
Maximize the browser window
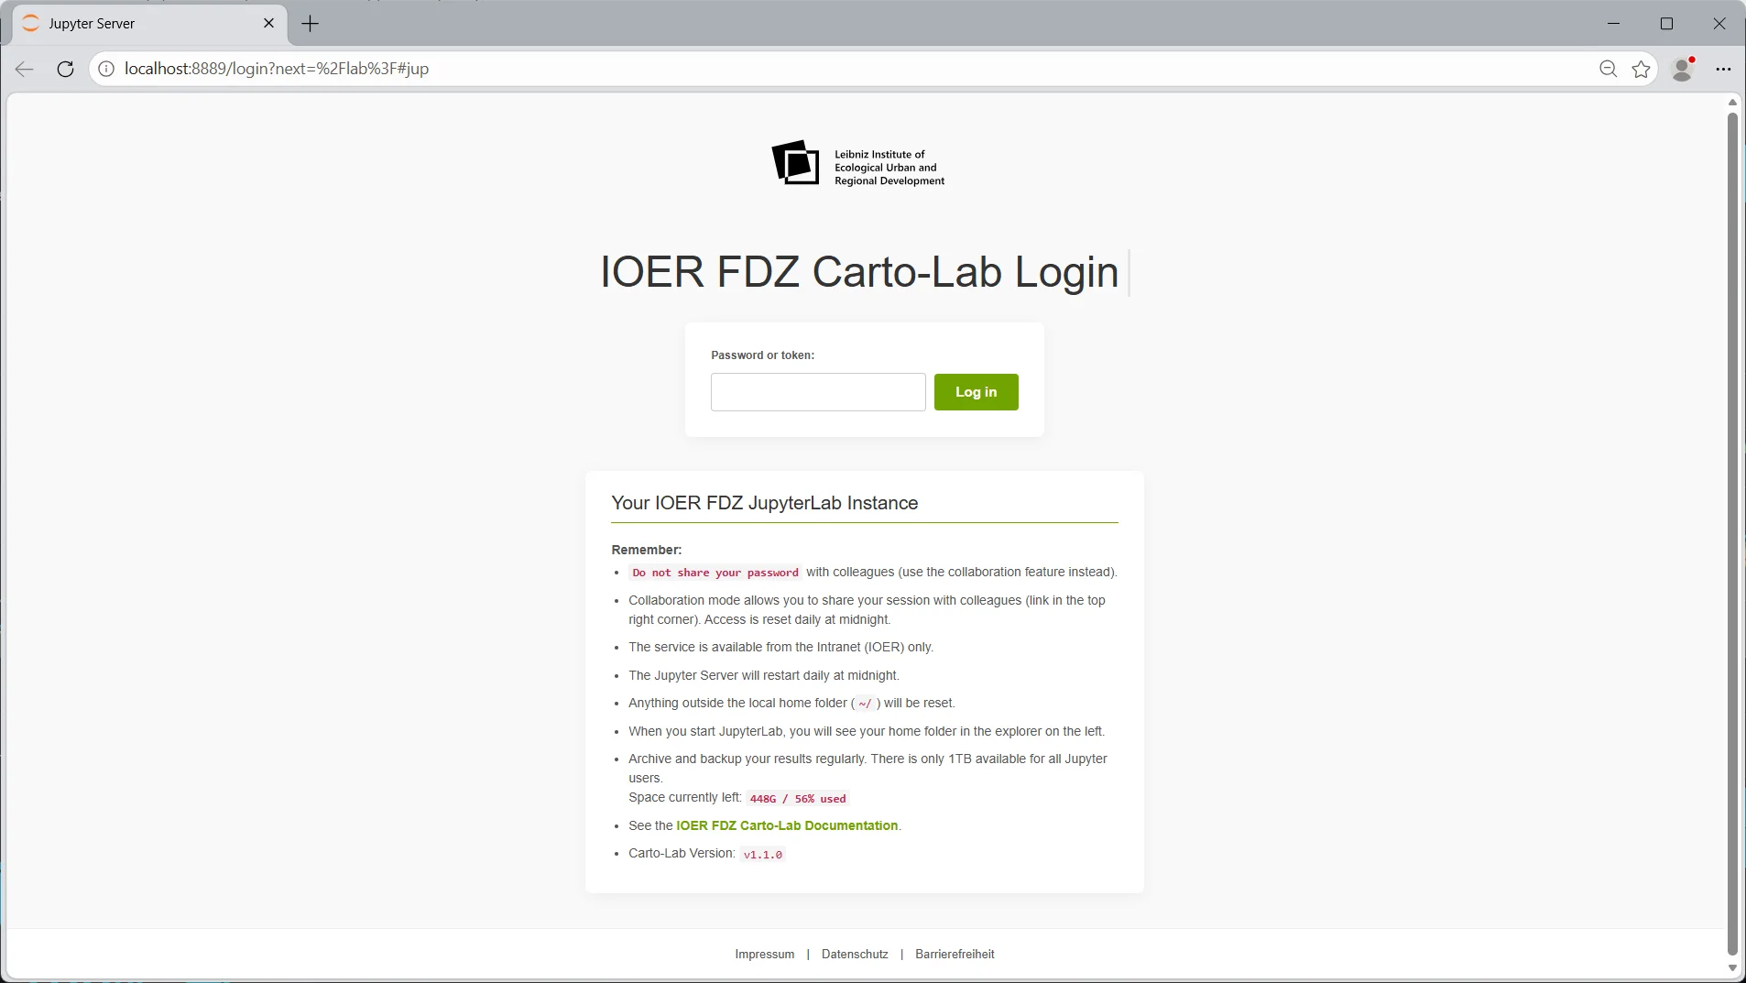tap(1666, 24)
